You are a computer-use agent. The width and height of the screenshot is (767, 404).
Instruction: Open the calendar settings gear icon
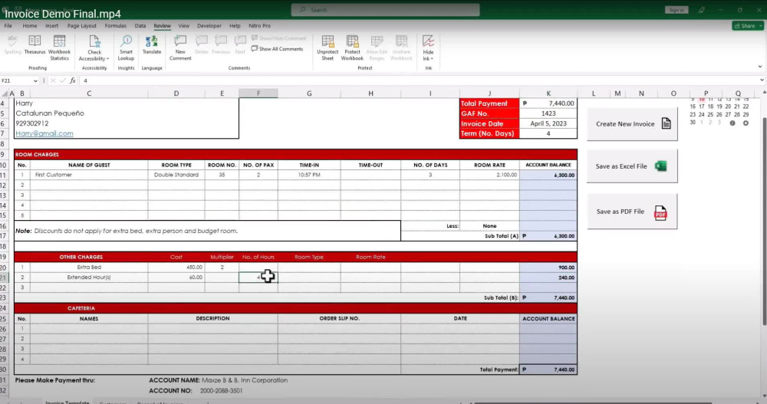pos(746,123)
